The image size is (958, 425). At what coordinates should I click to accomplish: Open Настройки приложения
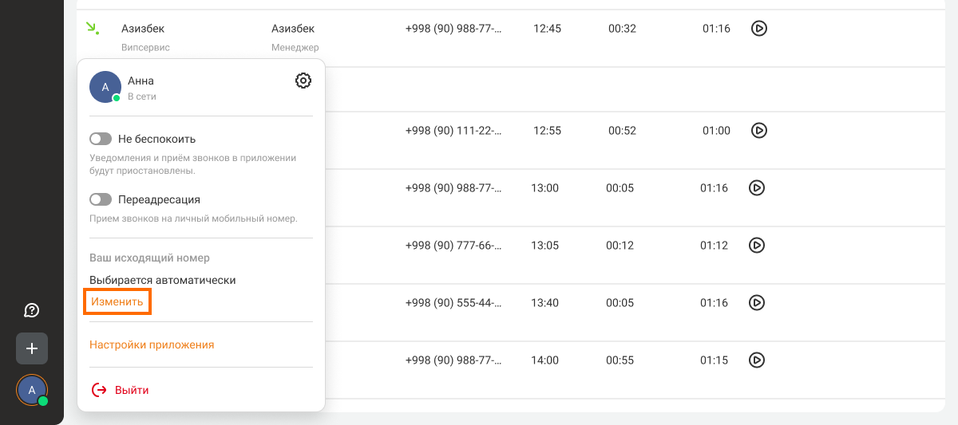tap(152, 345)
